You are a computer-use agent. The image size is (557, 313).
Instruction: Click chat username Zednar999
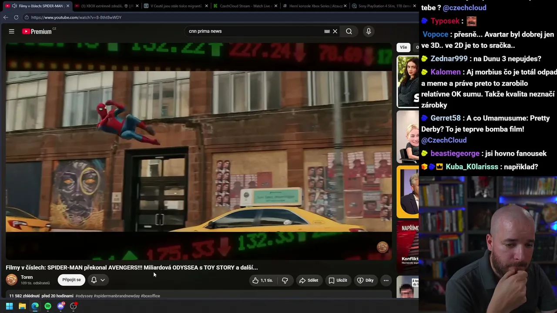tap(449, 59)
